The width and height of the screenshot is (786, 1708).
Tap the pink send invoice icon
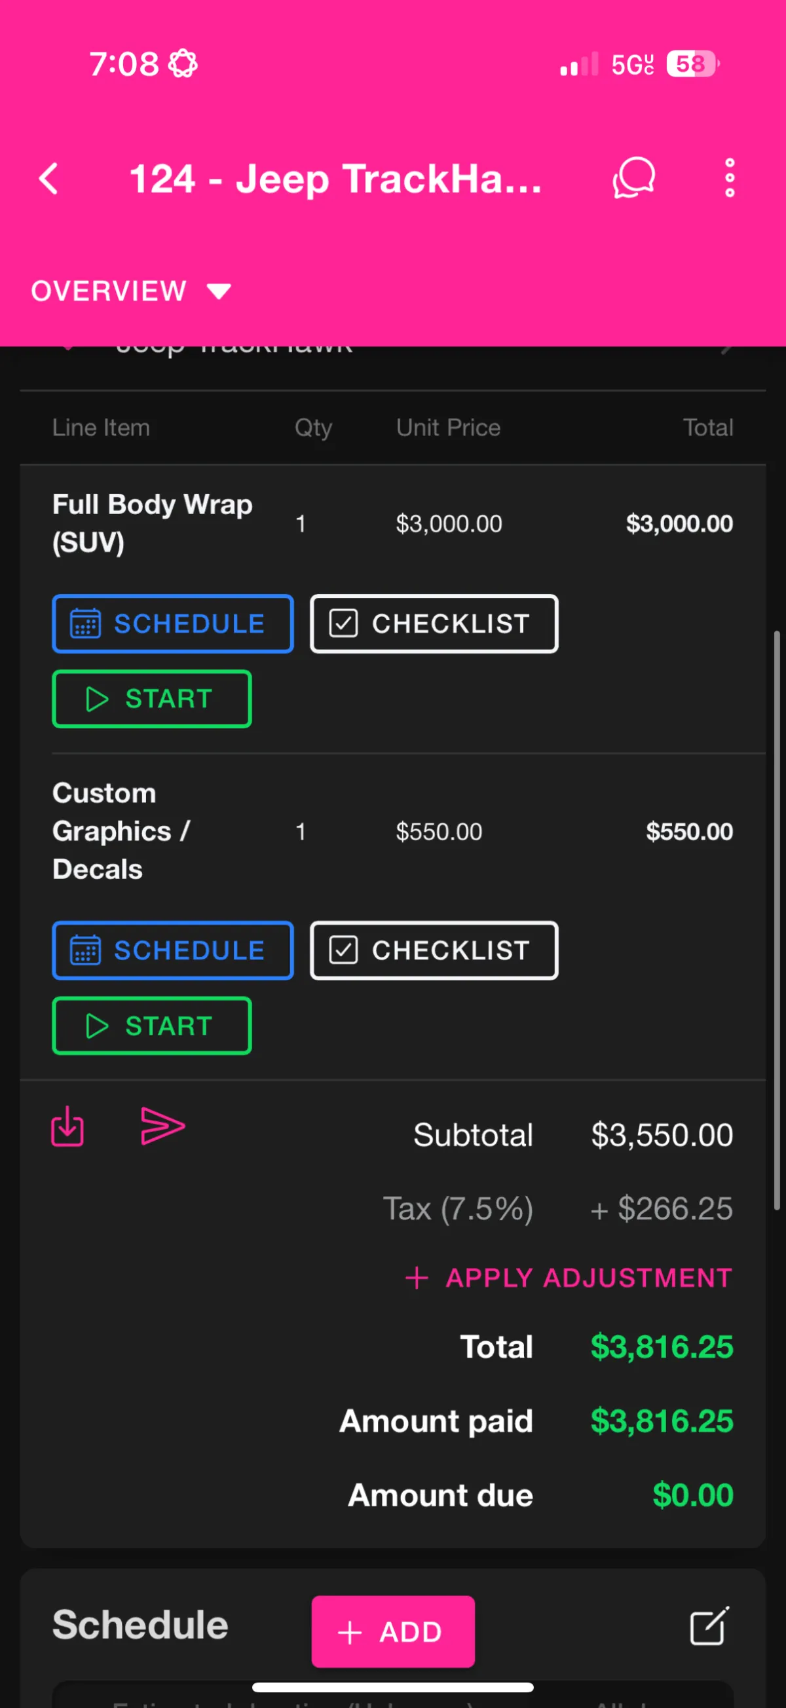162,1126
